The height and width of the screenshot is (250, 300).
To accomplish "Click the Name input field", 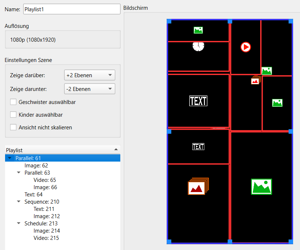I will coord(71,9).
